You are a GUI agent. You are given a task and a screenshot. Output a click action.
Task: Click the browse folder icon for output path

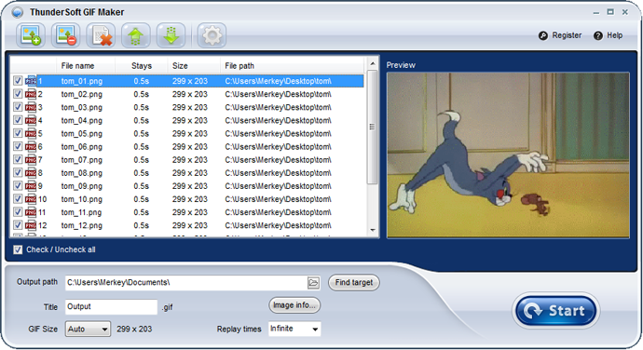coord(313,282)
